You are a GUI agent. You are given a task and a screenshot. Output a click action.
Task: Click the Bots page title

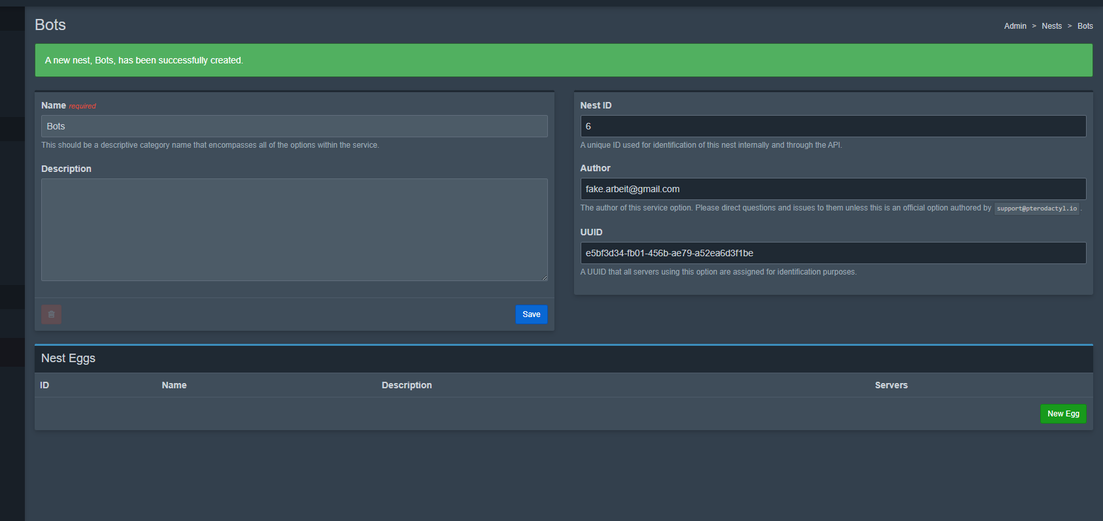click(x=50, y=25)
